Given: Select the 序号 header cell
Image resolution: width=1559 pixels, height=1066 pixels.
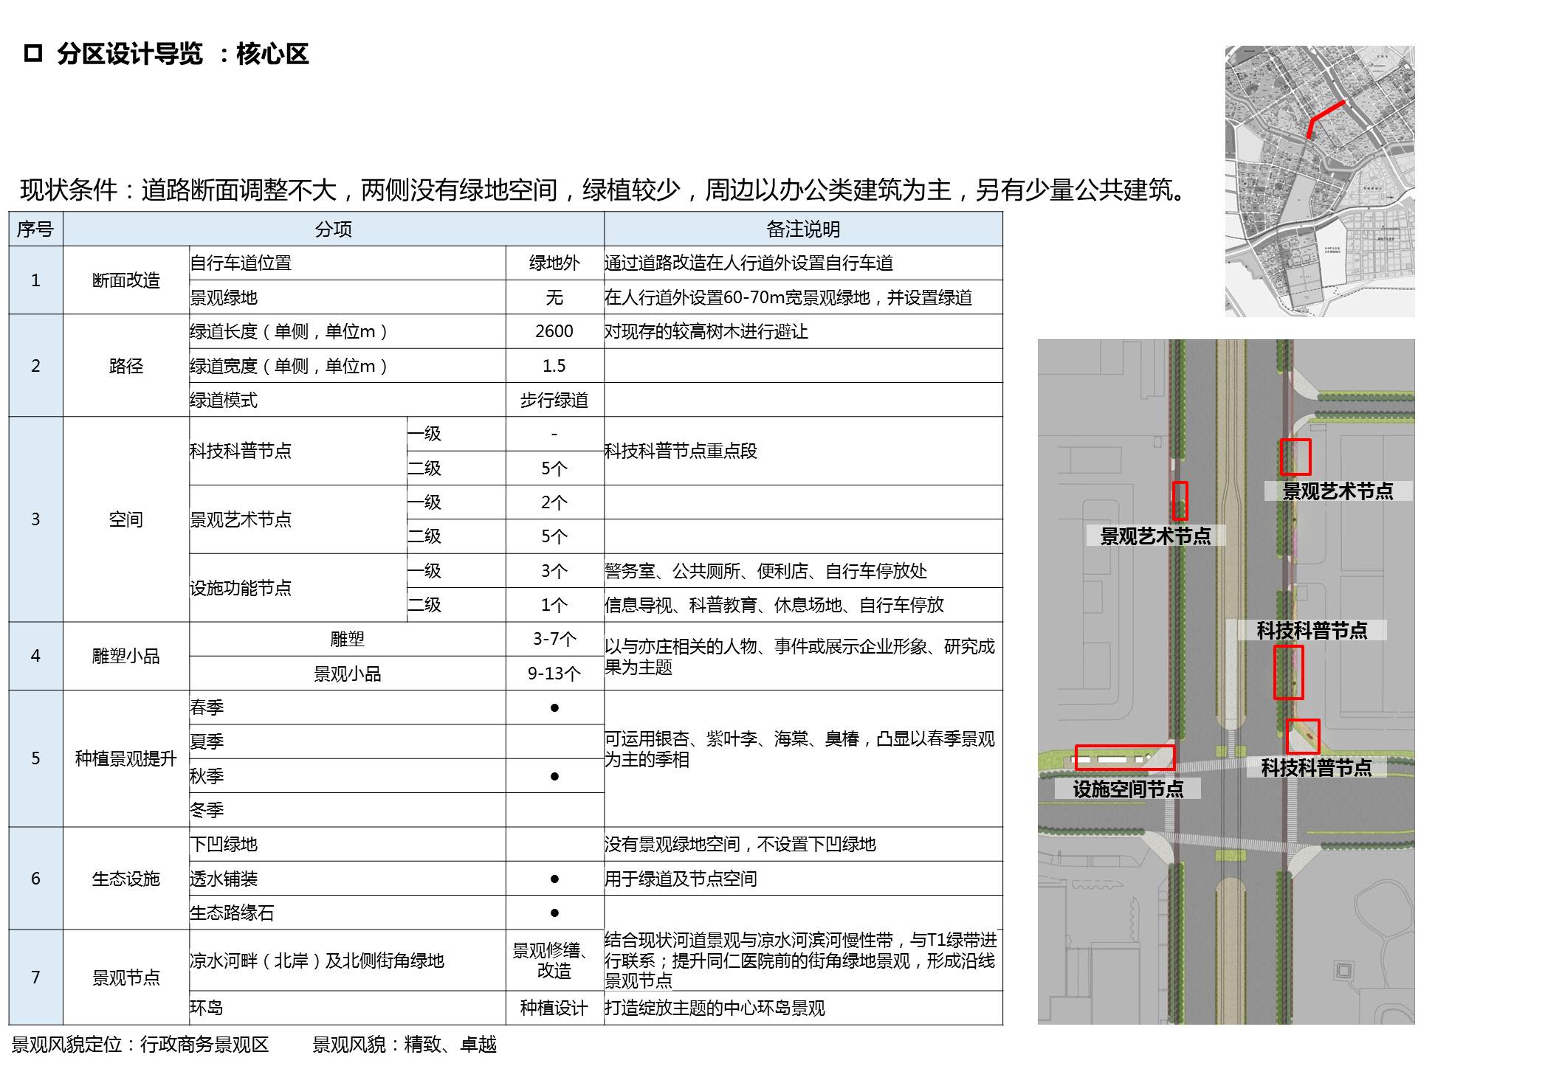Looking at the screenshot, I should 35,229.
